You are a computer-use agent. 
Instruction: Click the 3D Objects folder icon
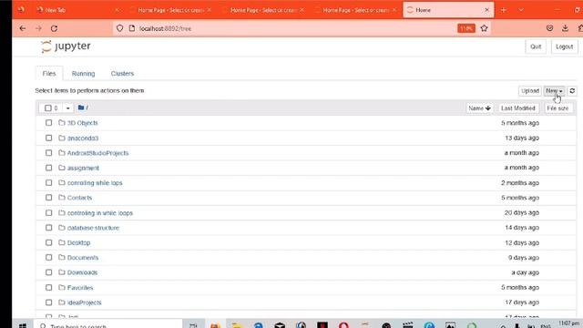[x=62, y=123]
